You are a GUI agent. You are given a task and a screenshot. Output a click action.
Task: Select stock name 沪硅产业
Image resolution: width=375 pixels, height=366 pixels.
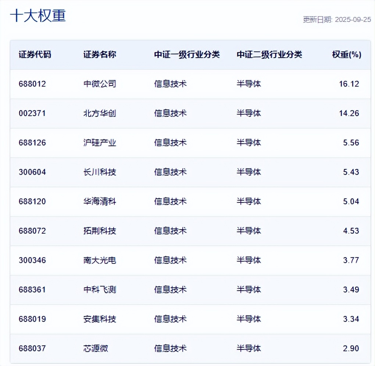click(100, 143)
